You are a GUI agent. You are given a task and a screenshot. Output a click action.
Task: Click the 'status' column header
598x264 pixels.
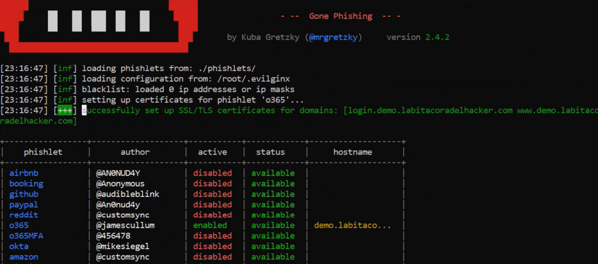(x=270, y=152)
